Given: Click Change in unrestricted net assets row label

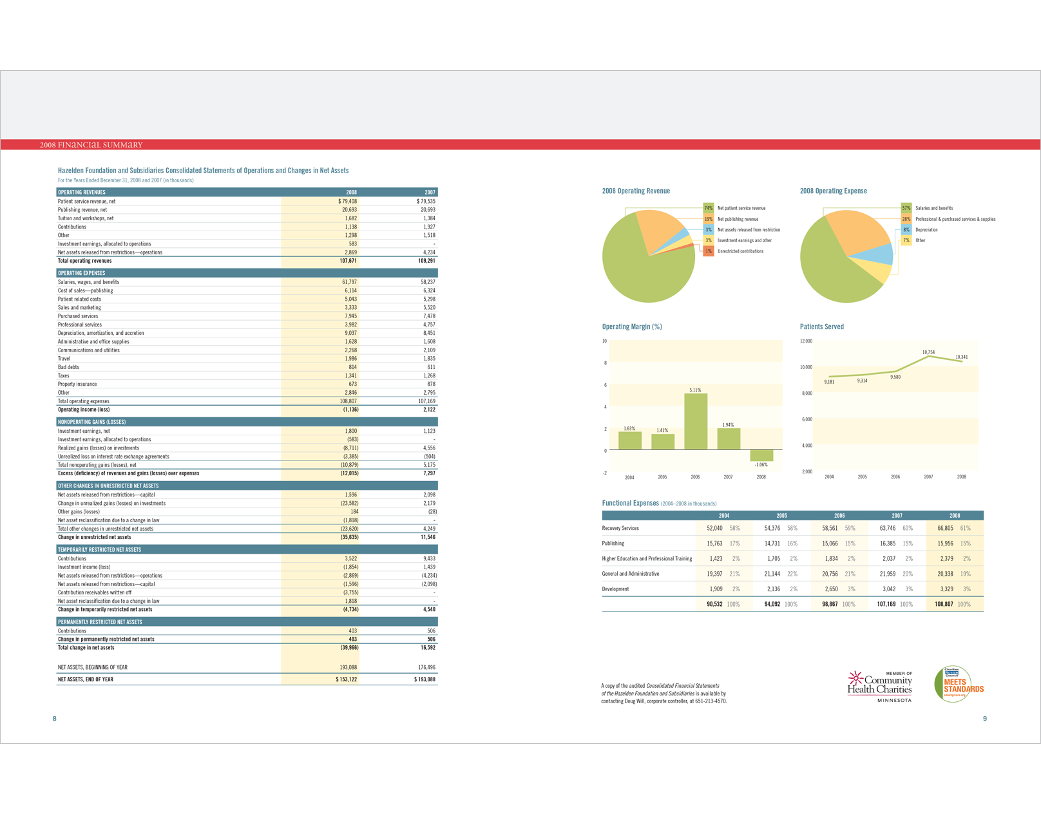Looking at the screenshot, I should pos(94,537).
